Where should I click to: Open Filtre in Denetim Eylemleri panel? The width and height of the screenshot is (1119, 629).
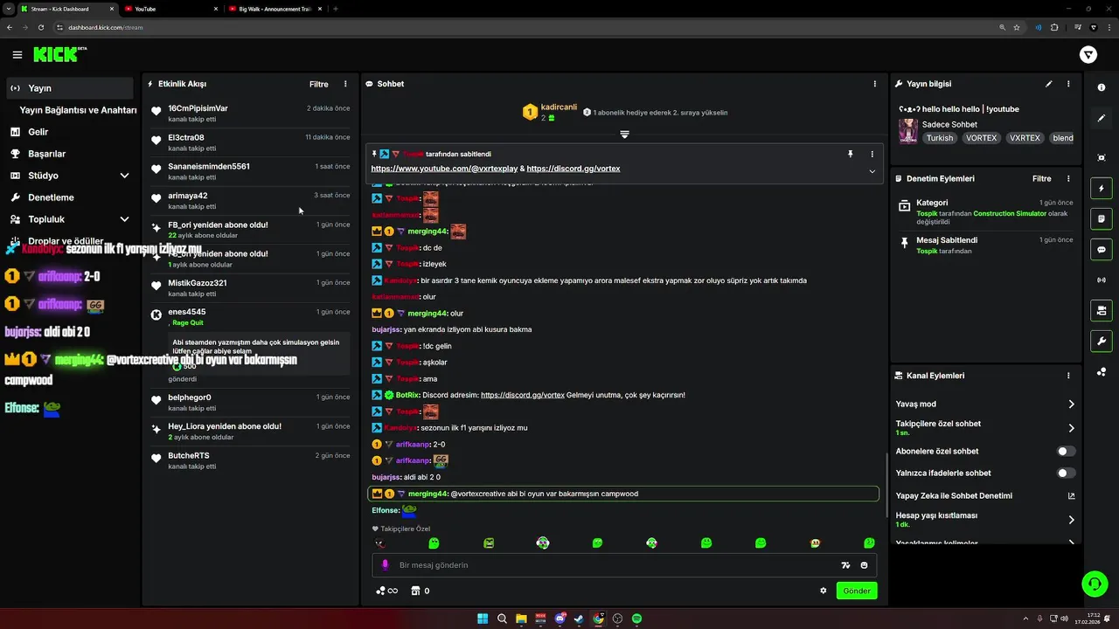coord(1042,178)
